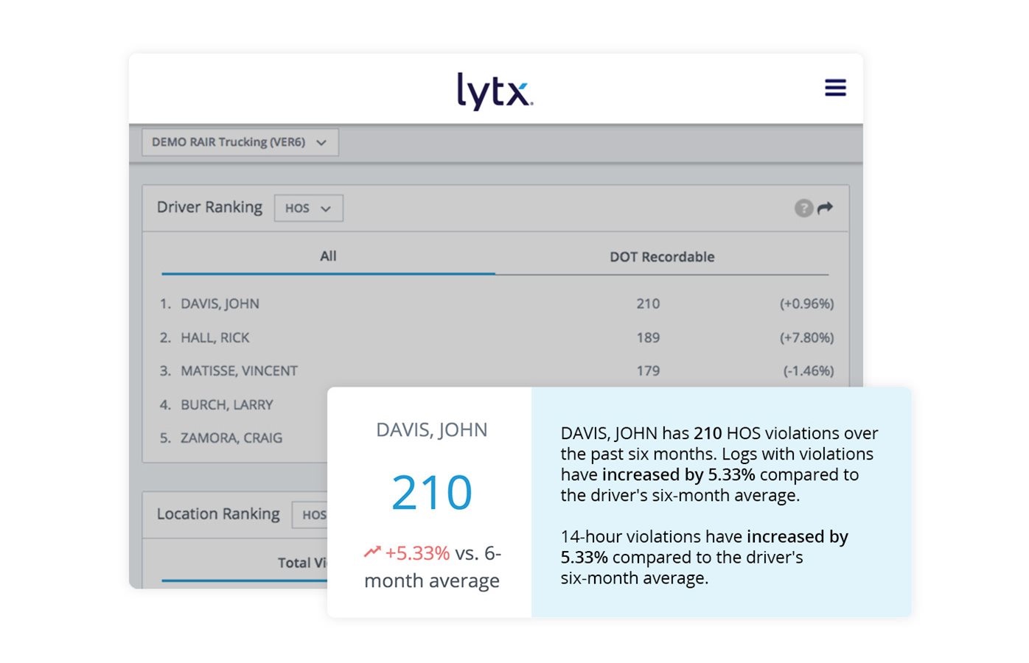This screenshot has width=1029, height=663.
Task: Click the share arrow in Driver Ranking
Action: (x=826, y=208)
